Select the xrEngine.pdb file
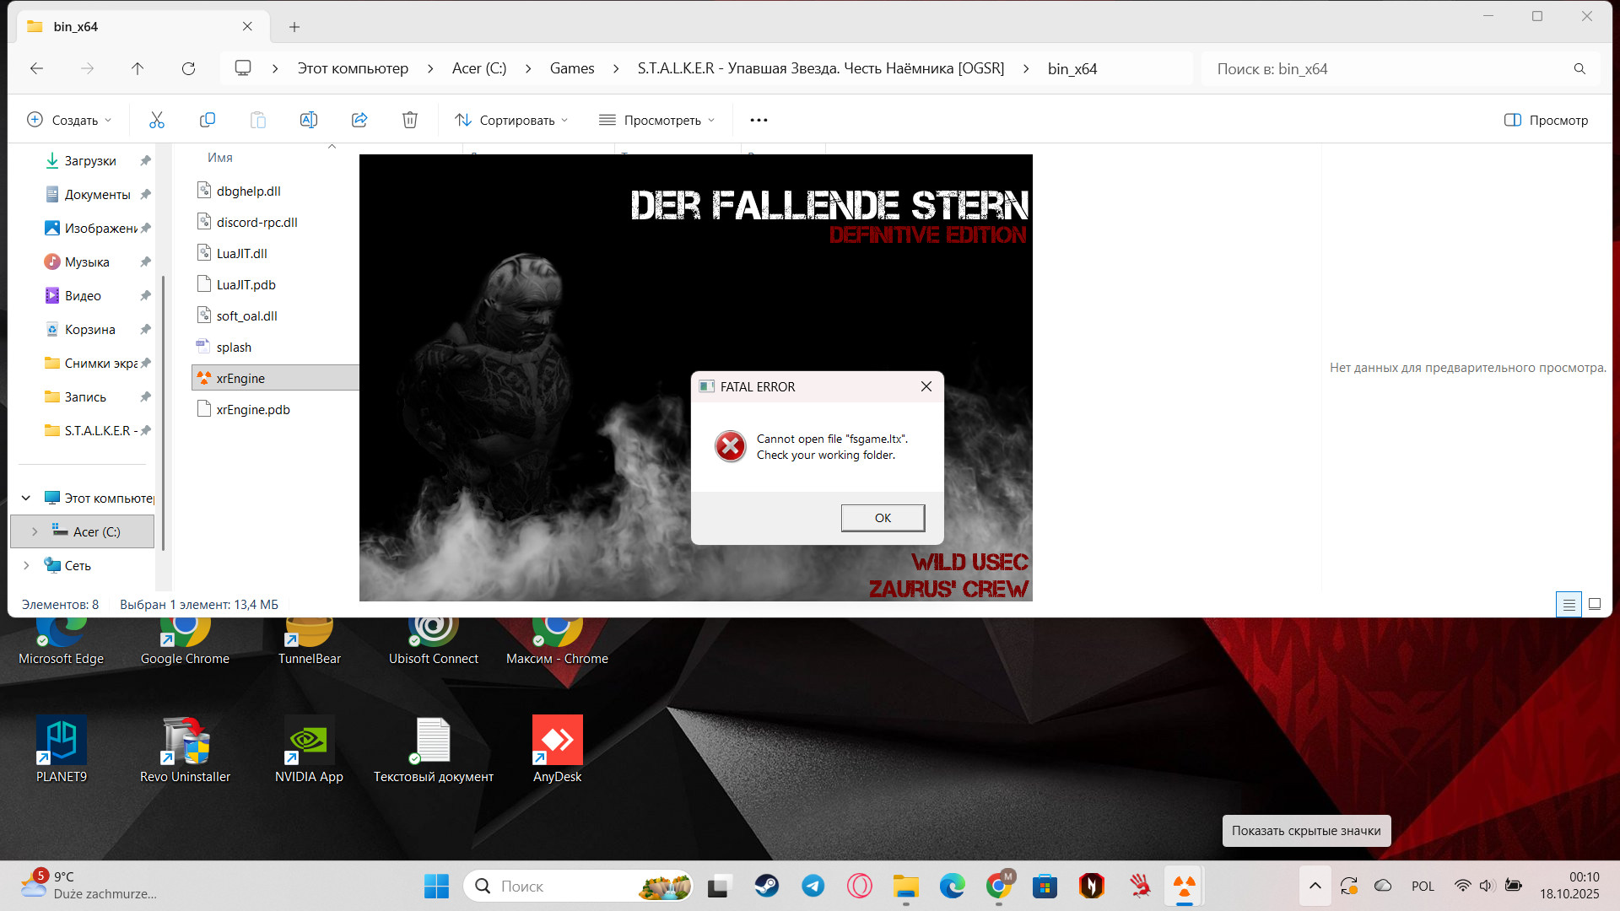This screenshot has height=911, width=1620. (x=253, y=409)
